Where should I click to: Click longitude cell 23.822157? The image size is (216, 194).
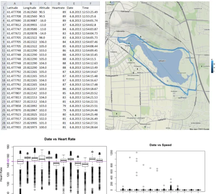30,89
